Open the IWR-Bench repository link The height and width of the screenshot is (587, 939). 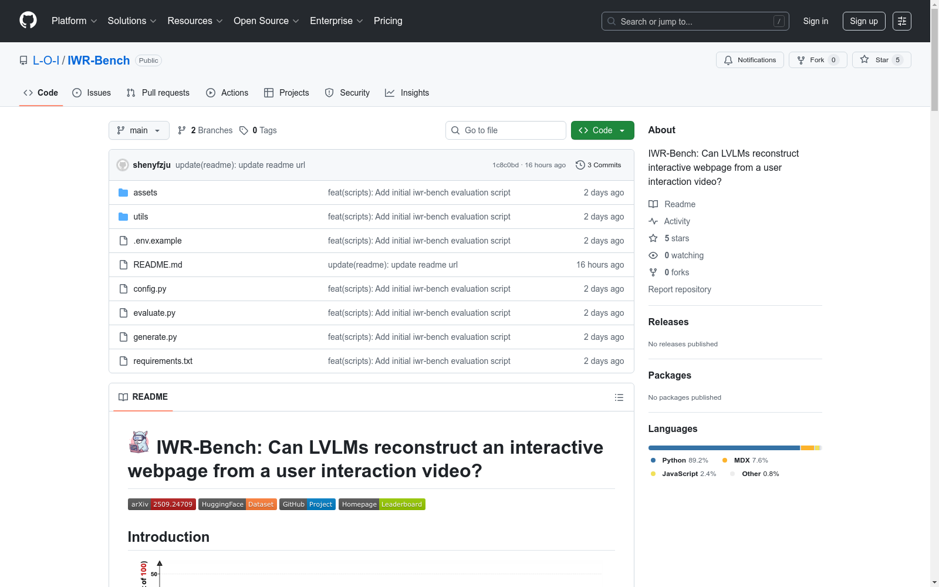pyautogui.click(x=99, y=60)
